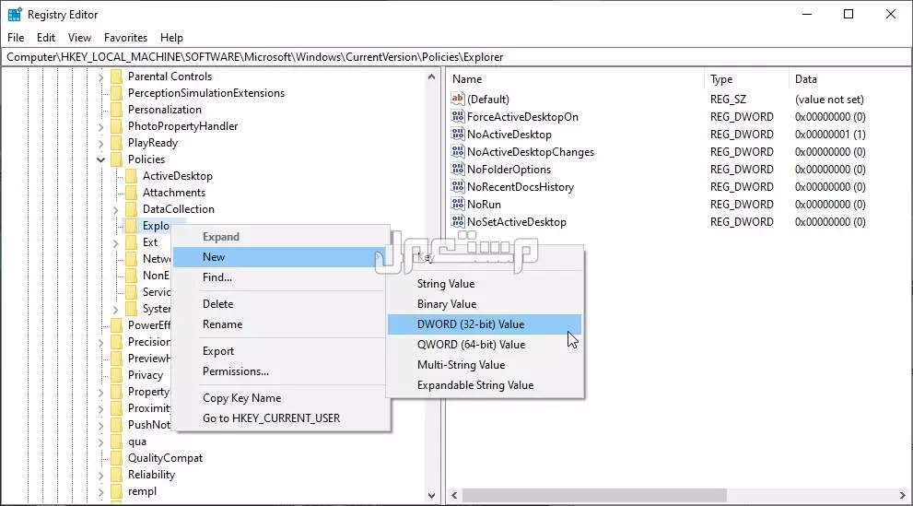913x506 pixels.
Task: Click the DataCollection folder icon
Action: (x=132, y=209)
